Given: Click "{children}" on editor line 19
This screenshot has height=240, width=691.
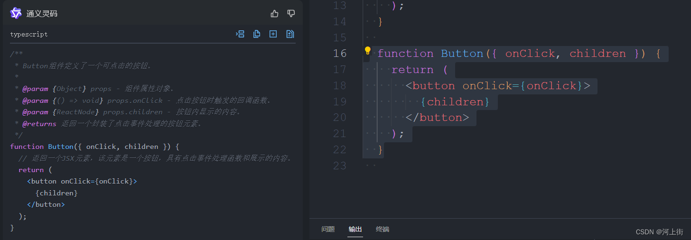Looking at the screenshot, I should point(455,102).
